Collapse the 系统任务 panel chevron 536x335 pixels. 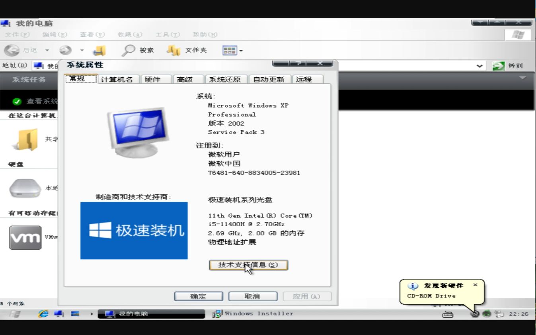(x=522, y=78)
